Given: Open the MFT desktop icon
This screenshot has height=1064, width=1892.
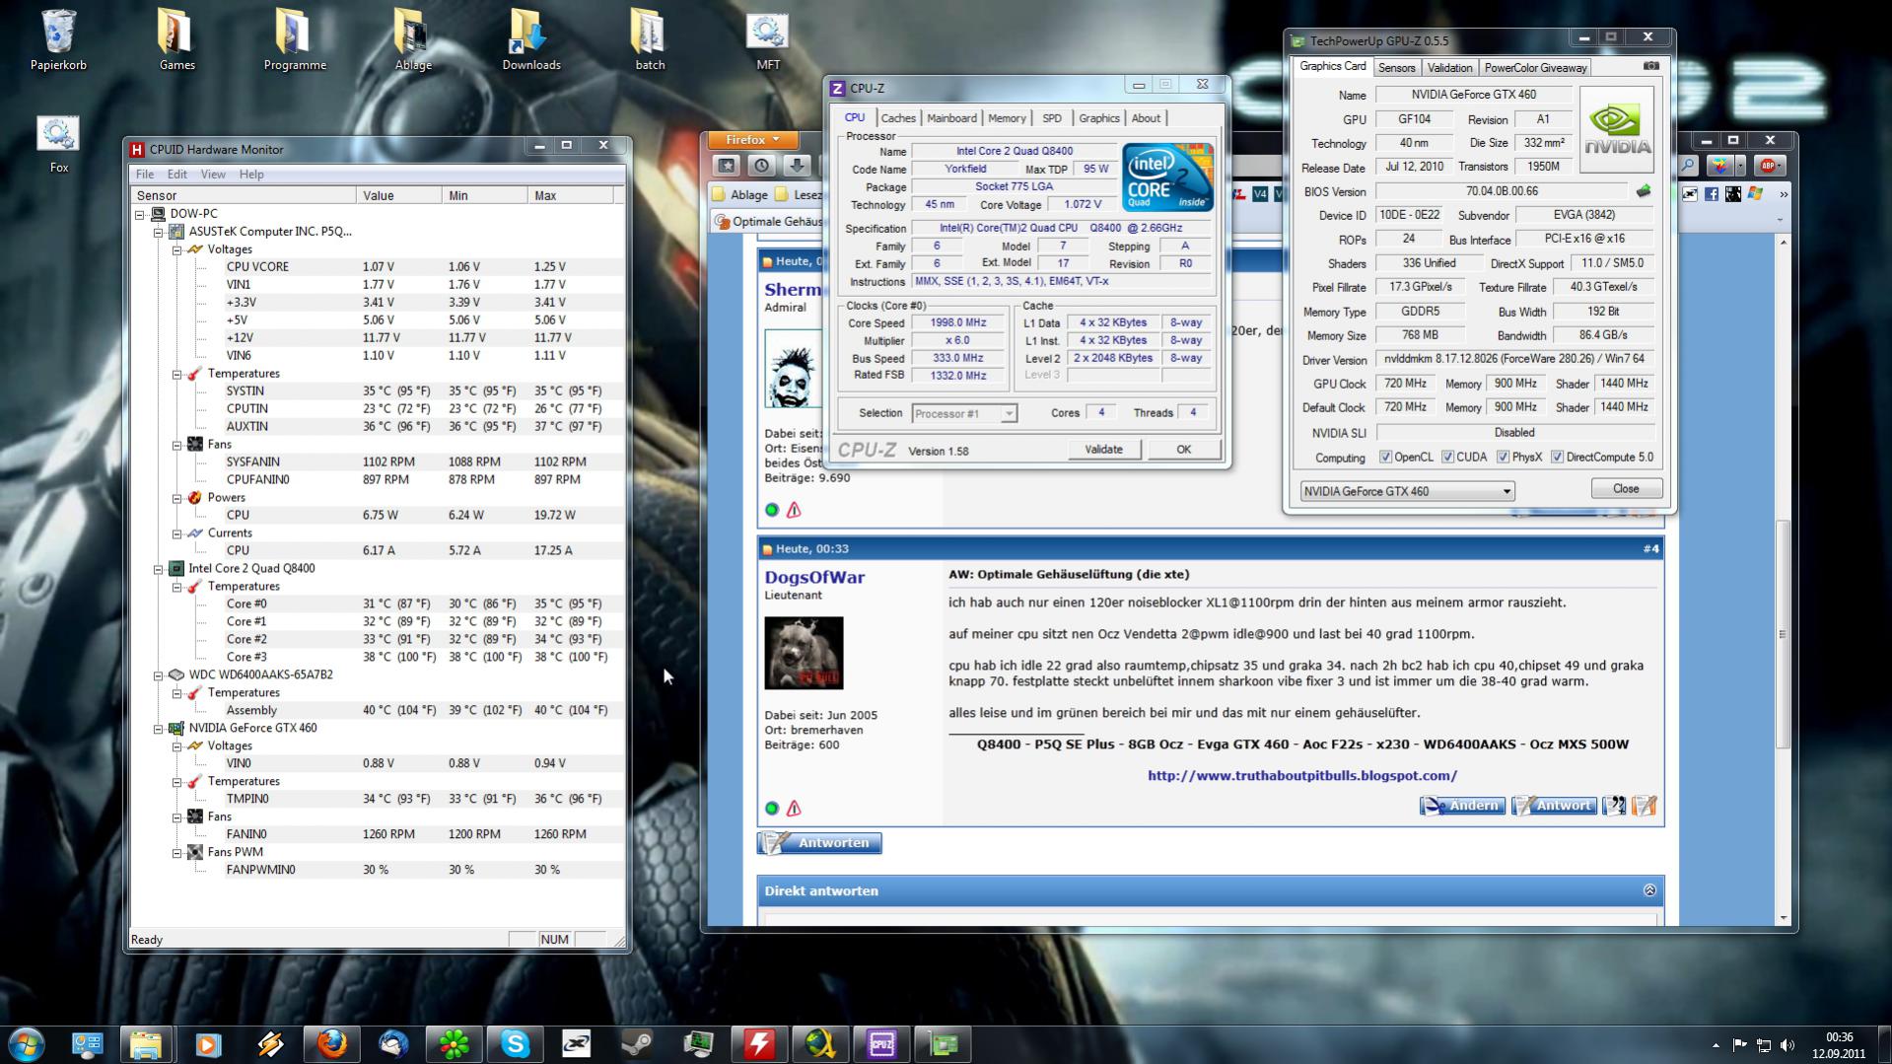Looking at the screenshot, I should [x=768, y=39].
